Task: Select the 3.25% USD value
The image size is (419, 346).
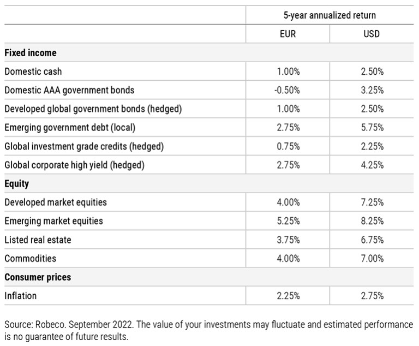Action: tap(371, 90)
